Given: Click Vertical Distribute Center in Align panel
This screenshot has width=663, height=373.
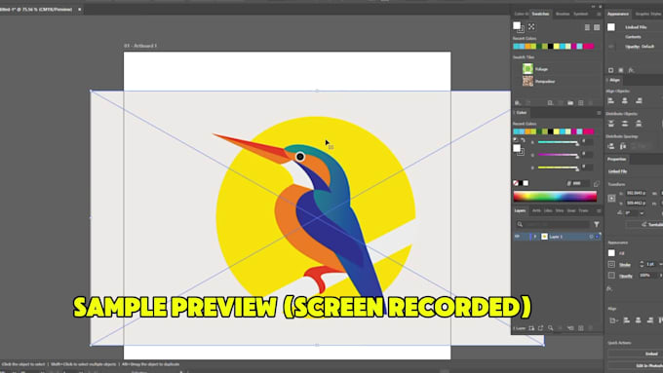Looking at the screenshot, I should 625,124.
